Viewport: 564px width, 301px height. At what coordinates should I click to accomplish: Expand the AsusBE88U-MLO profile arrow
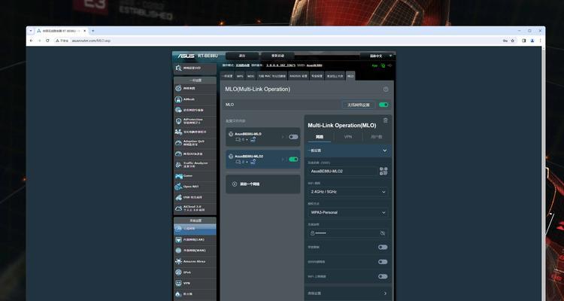click(x=283, y=137)
